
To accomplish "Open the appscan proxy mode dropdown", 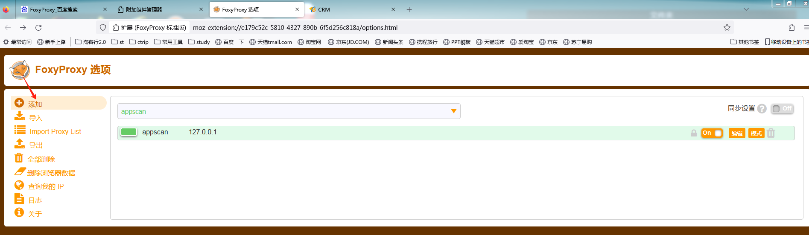I will coord(289,111).
